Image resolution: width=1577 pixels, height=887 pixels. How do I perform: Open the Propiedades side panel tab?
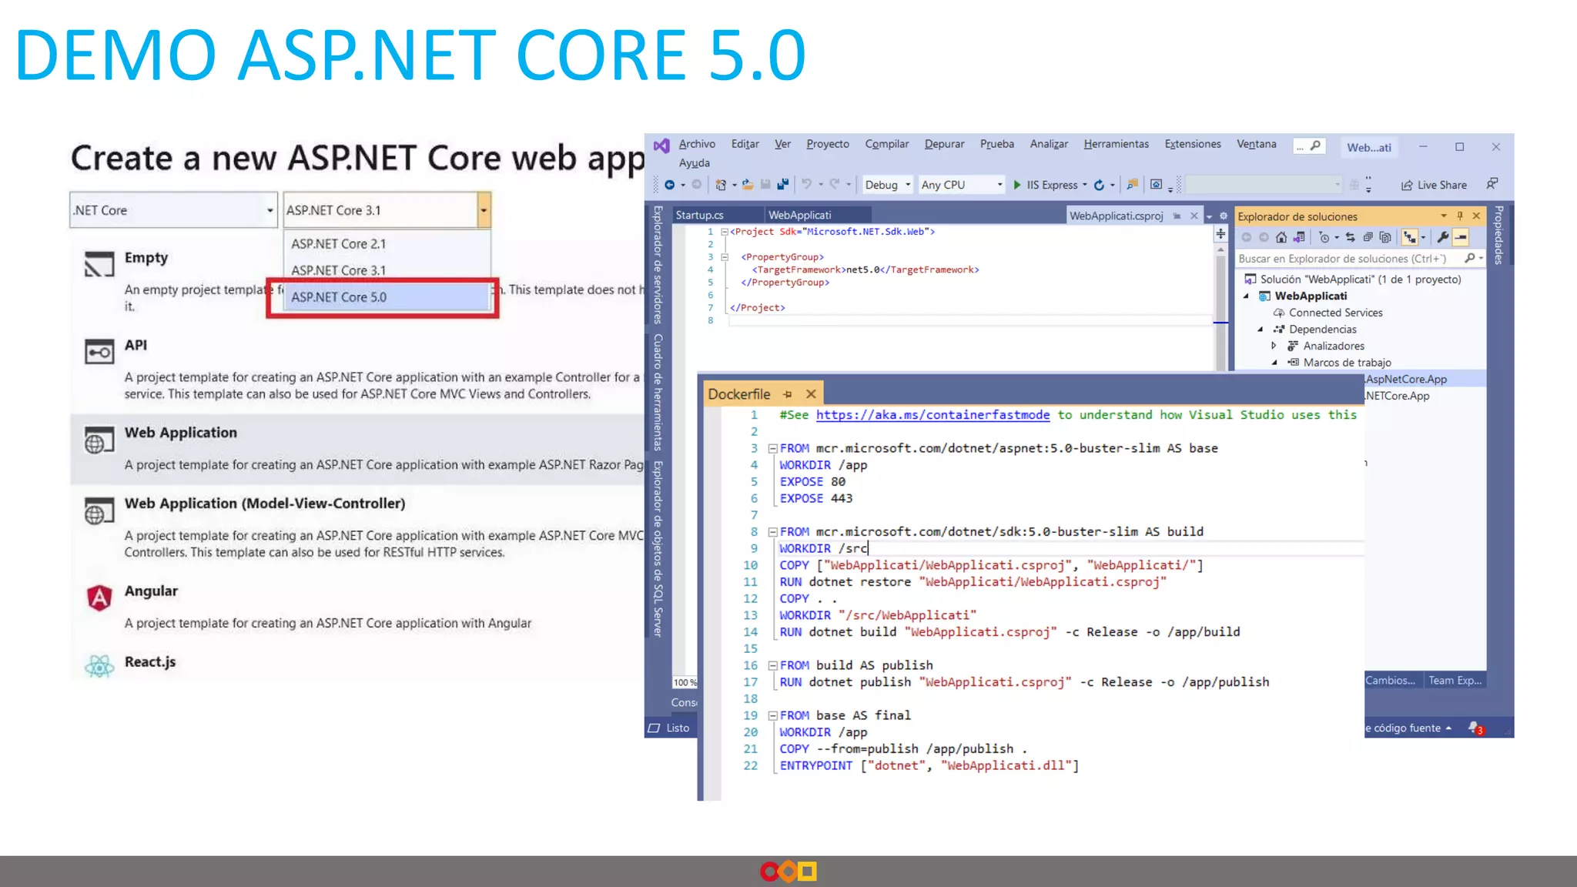(x=1499, y=235)
